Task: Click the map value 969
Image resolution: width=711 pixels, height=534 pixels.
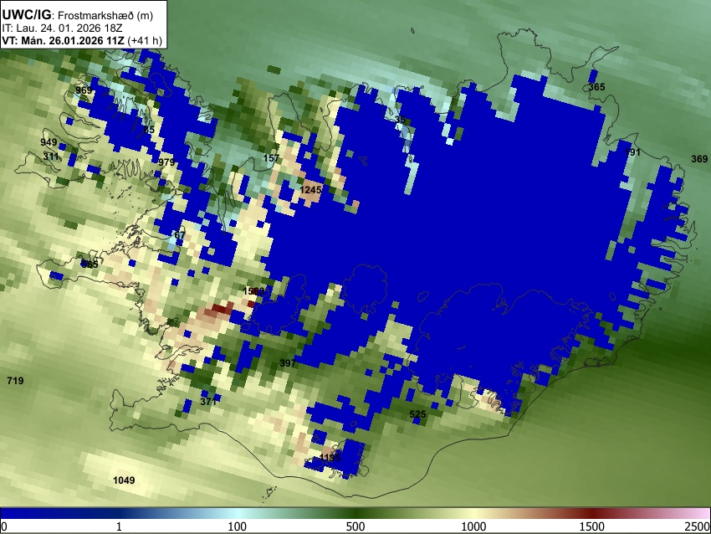Action: pos(84,90)
